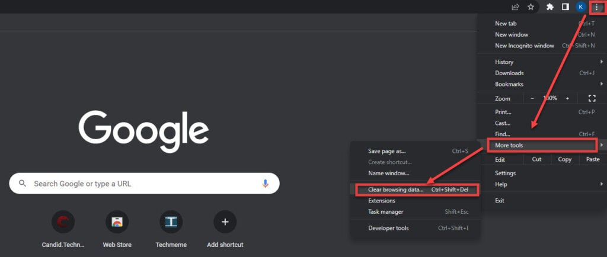Decrease zoom with the minus button

coord(532,98)
